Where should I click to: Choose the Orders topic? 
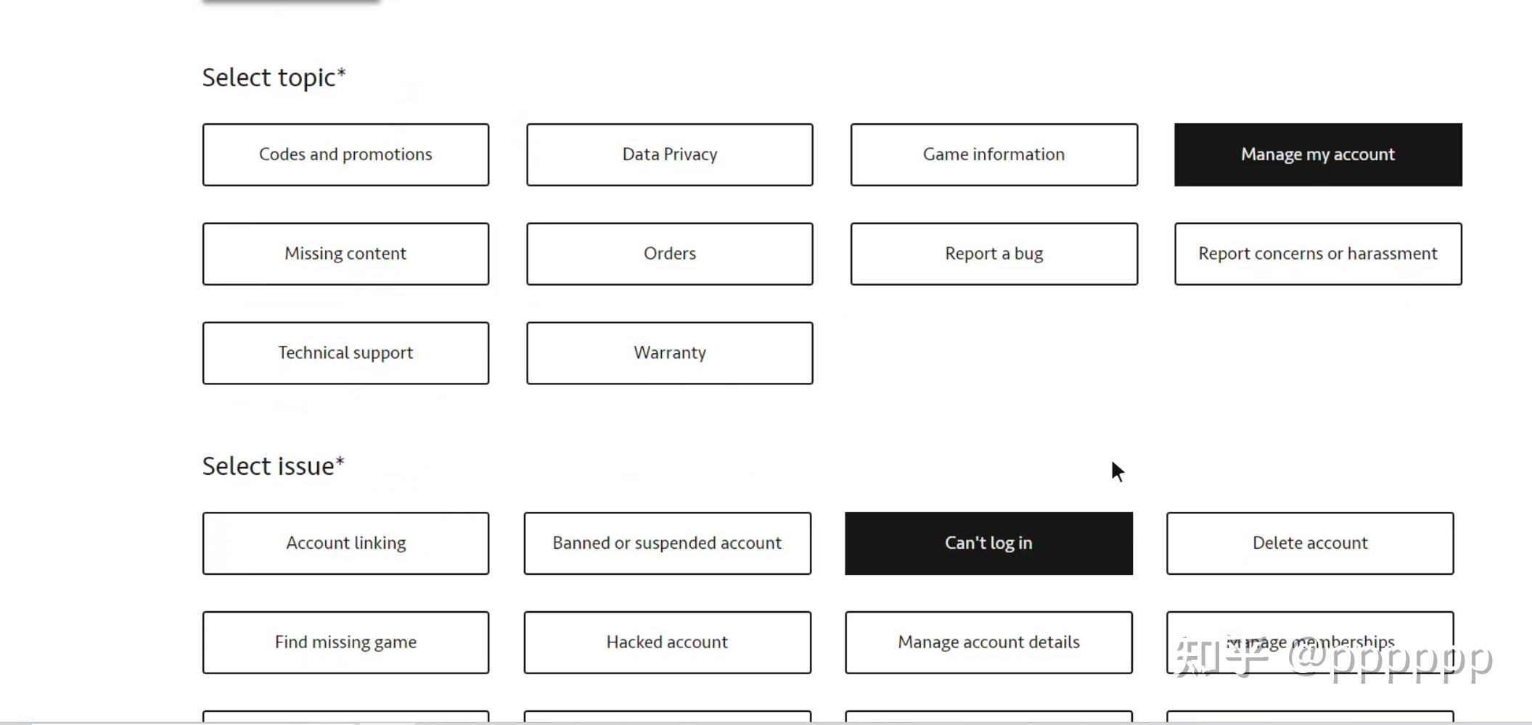669,254
